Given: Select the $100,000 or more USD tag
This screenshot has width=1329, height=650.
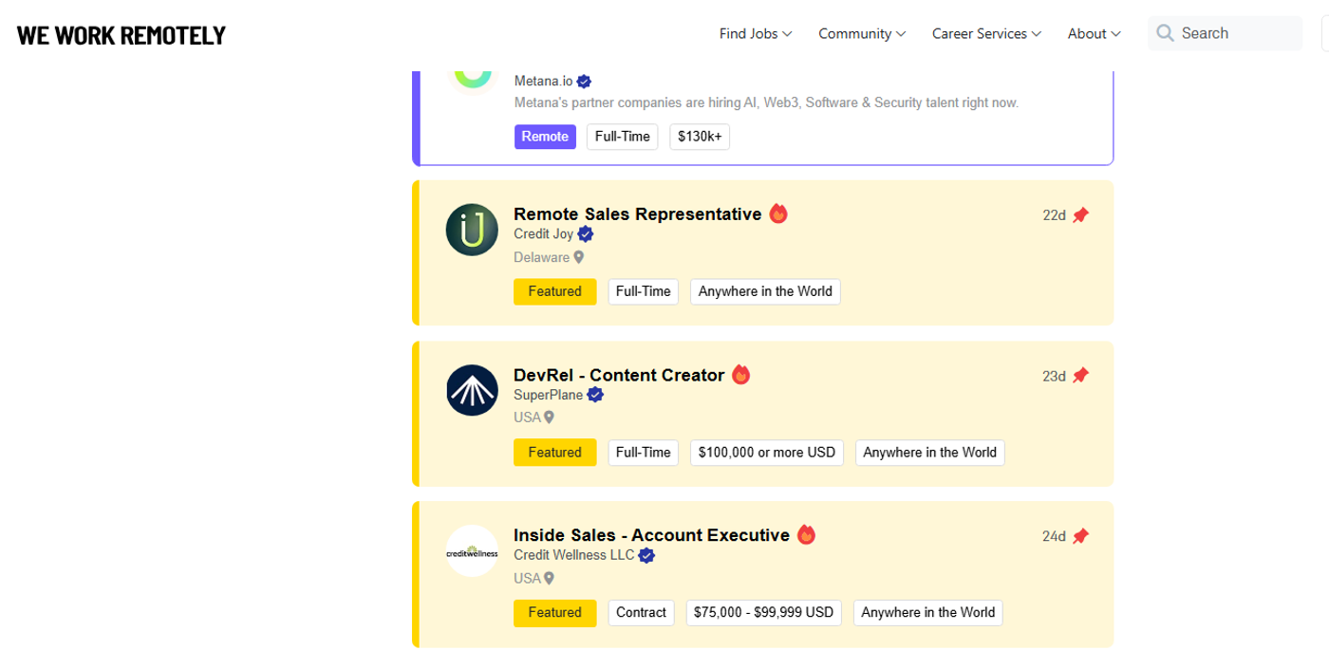Looking at the screenshot, I should click(x=767, y=453).
